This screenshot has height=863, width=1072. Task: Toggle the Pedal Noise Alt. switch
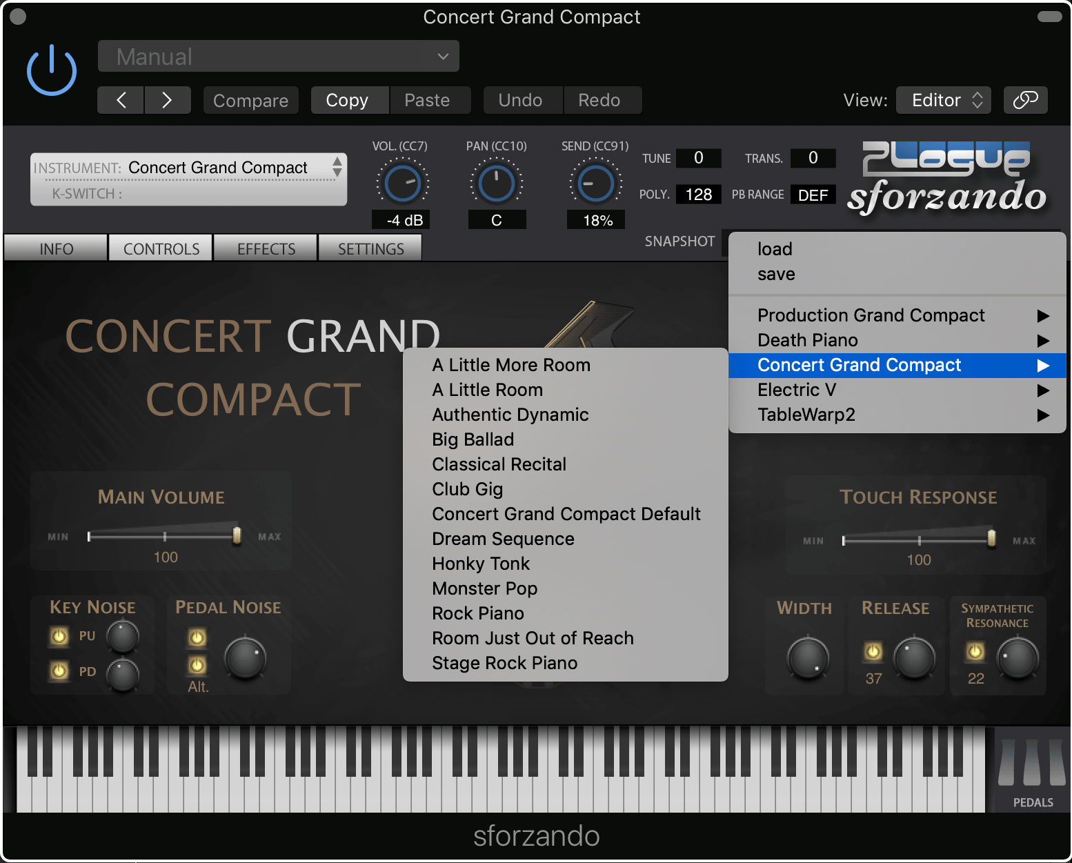pos(197,665)
